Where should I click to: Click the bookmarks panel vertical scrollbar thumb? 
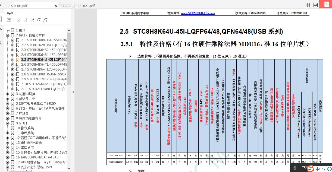click(x=69, y=58)
